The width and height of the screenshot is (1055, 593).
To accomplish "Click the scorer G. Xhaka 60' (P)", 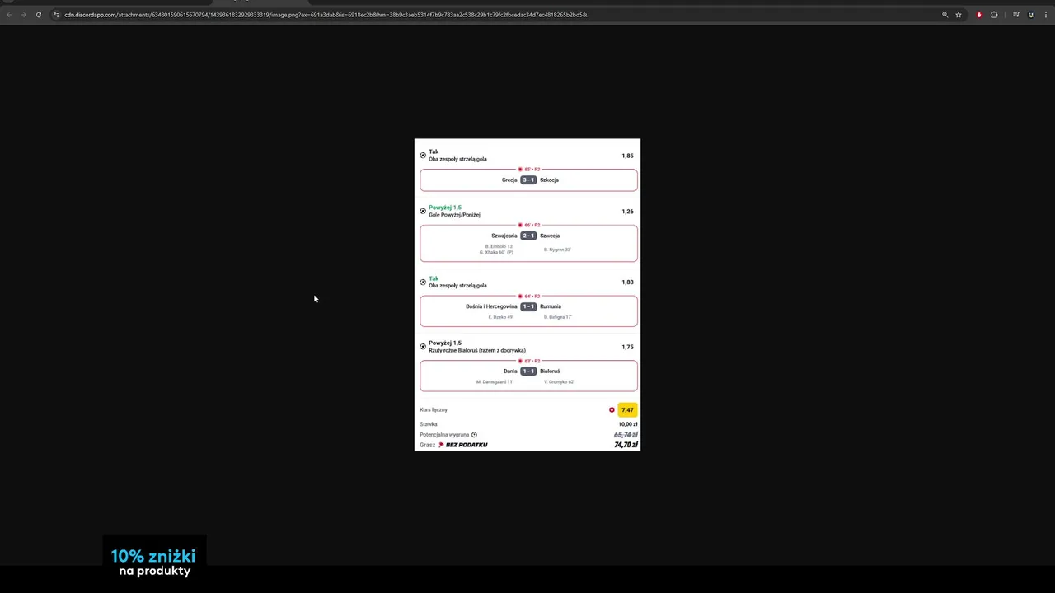I will (496, 252).
